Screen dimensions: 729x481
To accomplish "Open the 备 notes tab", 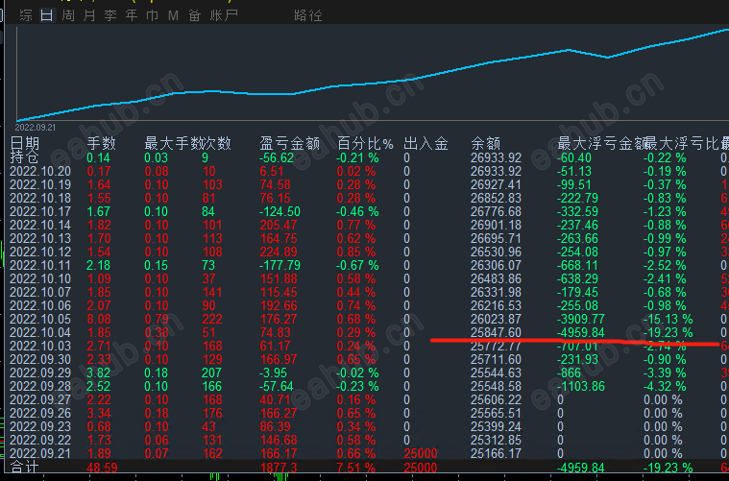I will click(x=194, y=15).
